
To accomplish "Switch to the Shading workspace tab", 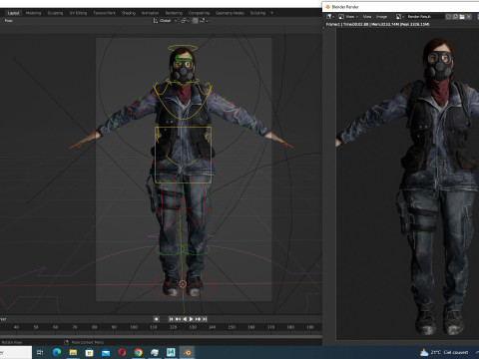I will pos(129,13).
